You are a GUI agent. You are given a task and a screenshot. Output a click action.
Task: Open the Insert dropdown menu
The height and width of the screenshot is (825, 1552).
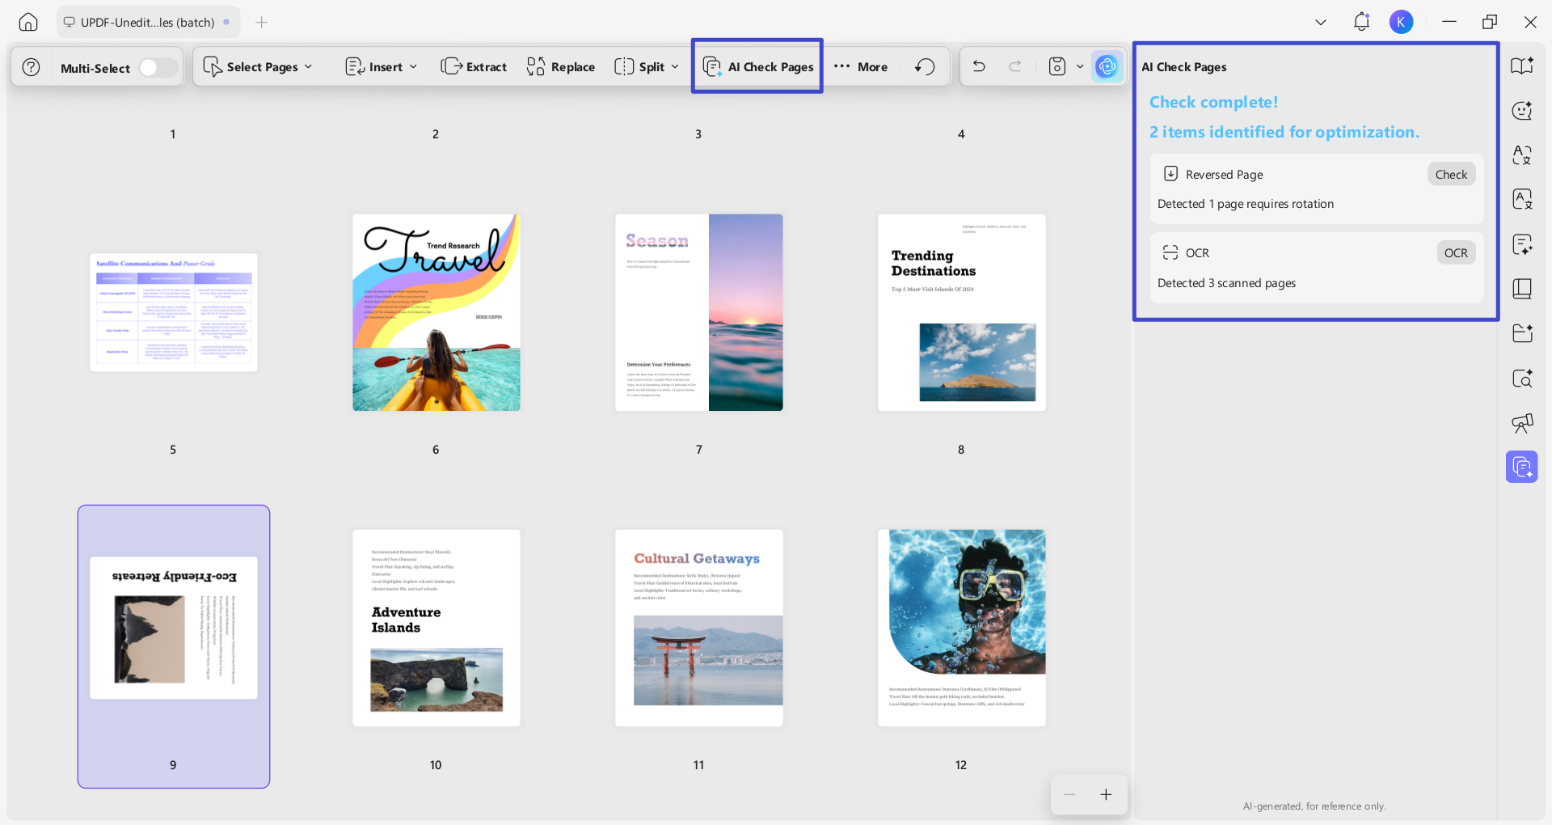click(381, 67)
